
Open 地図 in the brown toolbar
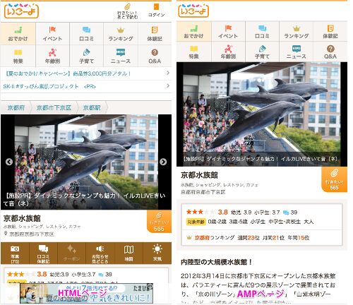[128, 253]
